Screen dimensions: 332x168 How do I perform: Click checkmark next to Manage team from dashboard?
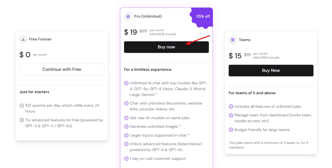[231, 115]
